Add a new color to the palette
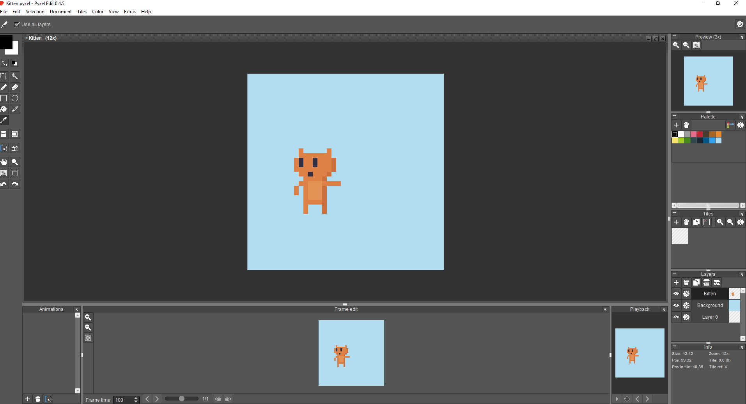This screenshot has height=404, width=746. click(x=676, y=125)
